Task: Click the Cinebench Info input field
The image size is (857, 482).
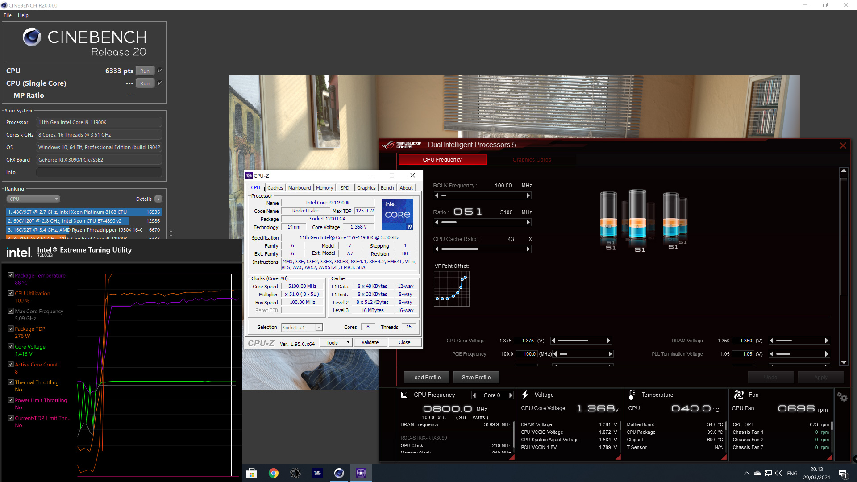Action: click(99, 172)
